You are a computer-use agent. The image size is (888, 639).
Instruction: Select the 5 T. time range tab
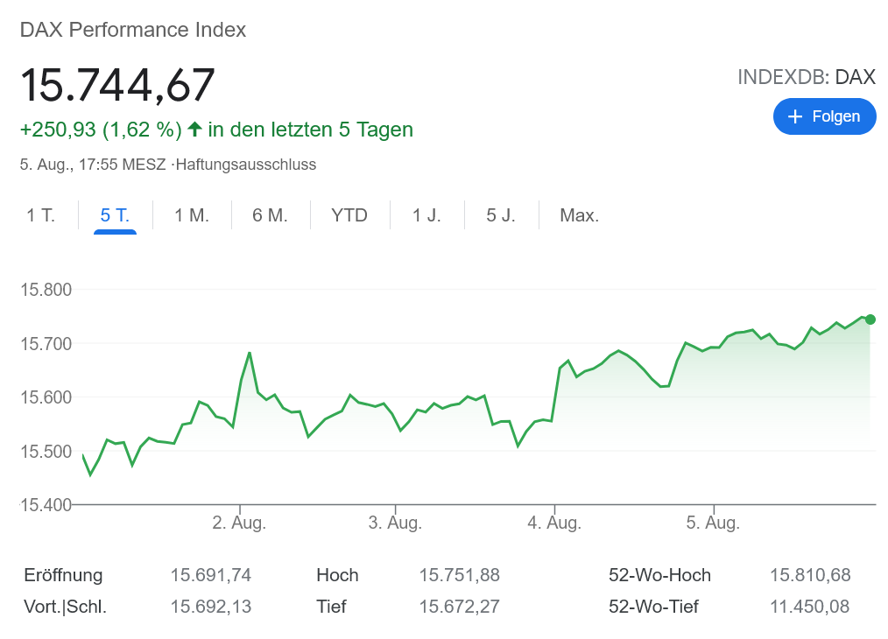(115, 215)
